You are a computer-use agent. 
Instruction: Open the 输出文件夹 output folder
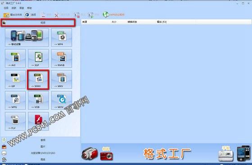pyautogui.click(x=13, y=15)
